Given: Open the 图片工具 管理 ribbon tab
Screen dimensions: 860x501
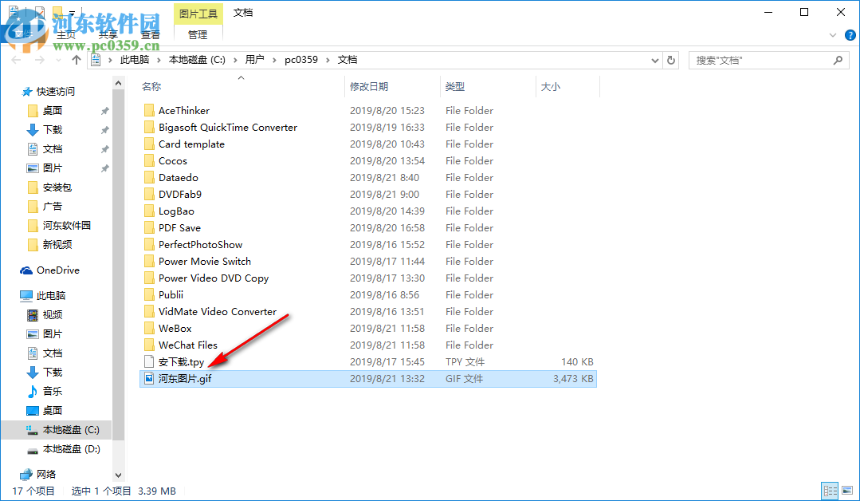Looking at the screenshot, I should [x=197, y=34].
